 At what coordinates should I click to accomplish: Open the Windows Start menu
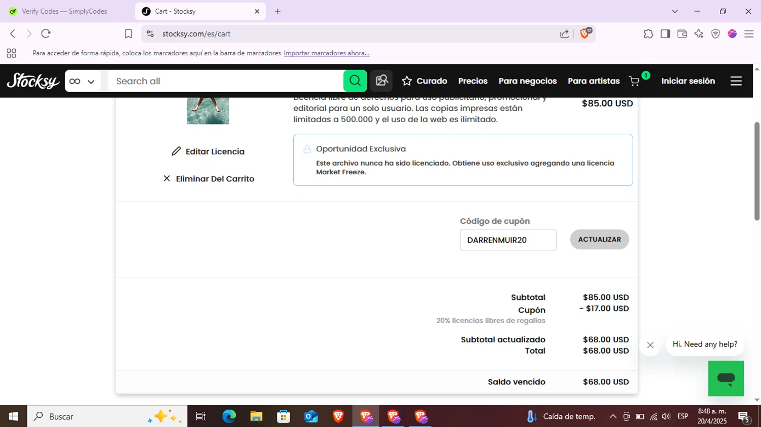pos(14,416)
